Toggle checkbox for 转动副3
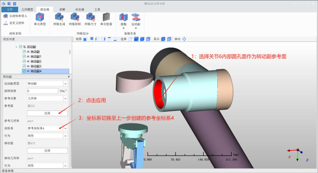This screenshot has height=173, width=318. [x=24, y=66]
